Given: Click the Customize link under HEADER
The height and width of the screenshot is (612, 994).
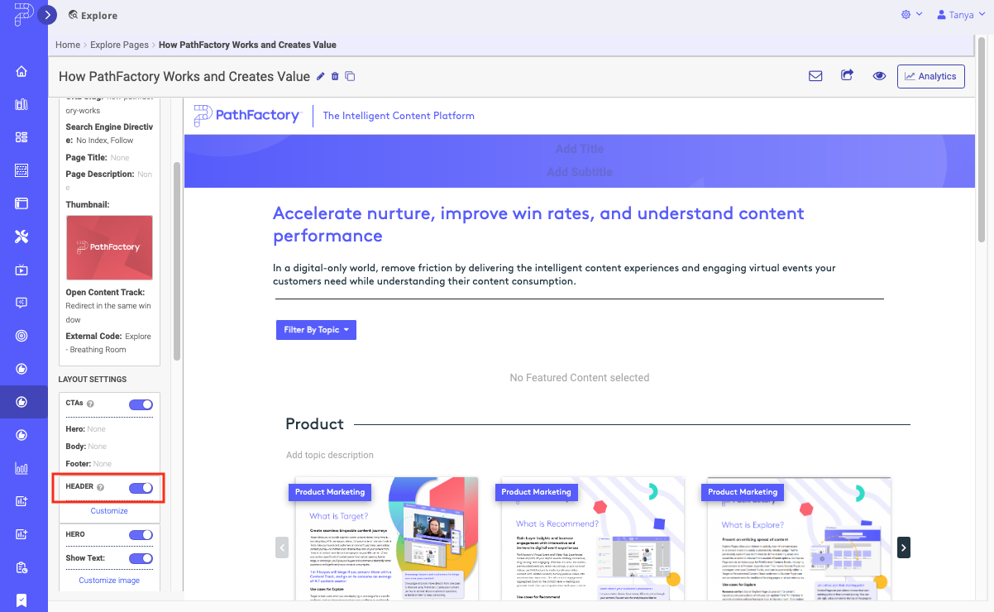Looking at the screenshot, I should pyautogui.click(x=108, y=510).
